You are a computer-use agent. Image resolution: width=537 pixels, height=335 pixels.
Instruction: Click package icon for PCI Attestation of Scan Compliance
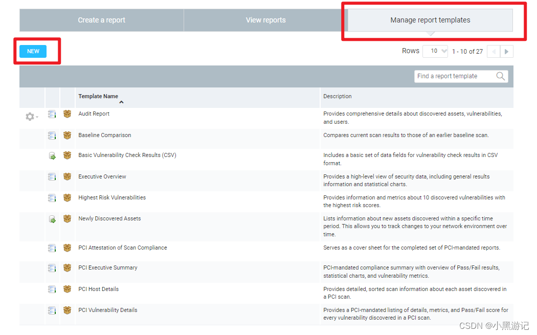click(x=67, y=248)
